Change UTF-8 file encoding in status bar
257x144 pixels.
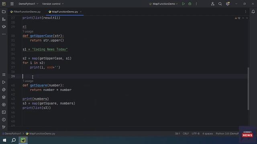196,134
